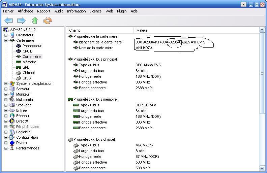The width and height of the screenshot is (267, 173).
Task: Click the Ordinateur computer icon
Action: 12,35
